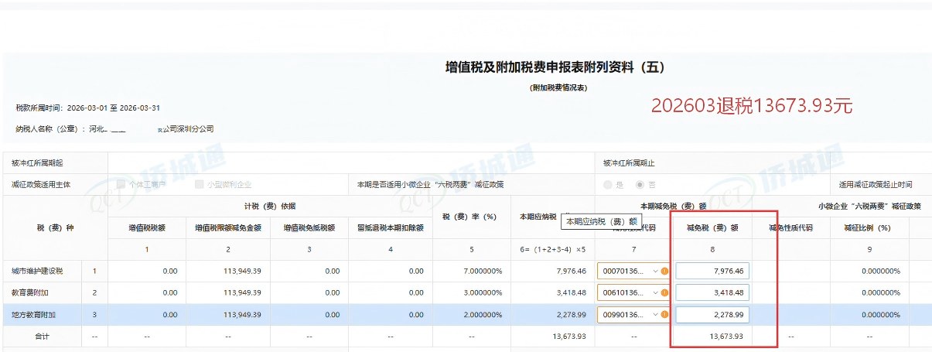932x352 pixels.
Task: Click the 减免性质代码 header next to 减征比例
Action: pos(791,228)
